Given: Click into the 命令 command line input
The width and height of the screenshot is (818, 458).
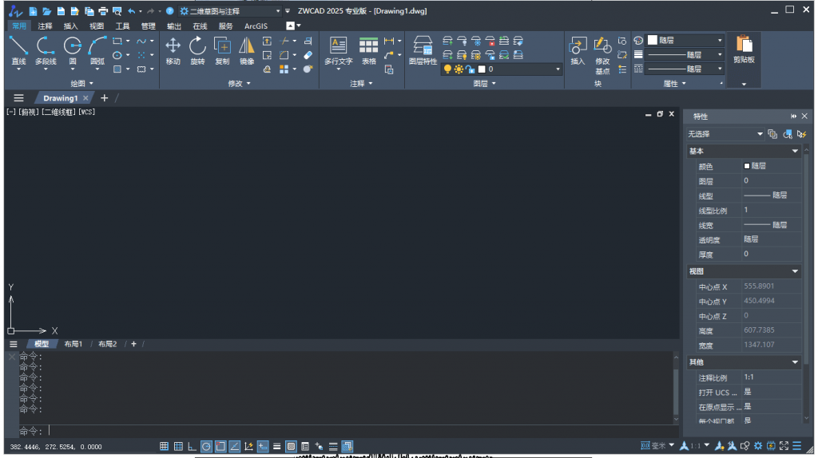Looking at the screenshot, I should [320, 431].
